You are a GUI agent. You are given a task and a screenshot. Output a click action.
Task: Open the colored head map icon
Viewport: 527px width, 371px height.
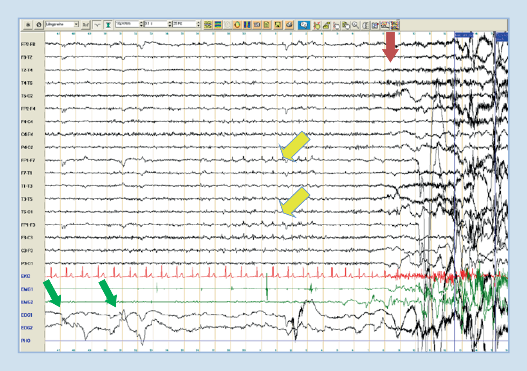coord(237,25)
